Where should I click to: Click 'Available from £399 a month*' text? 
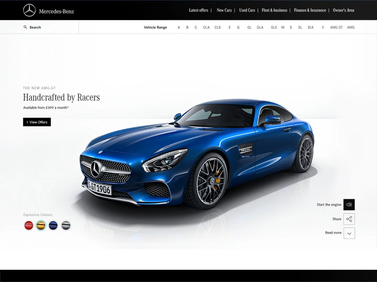(46, 108)
